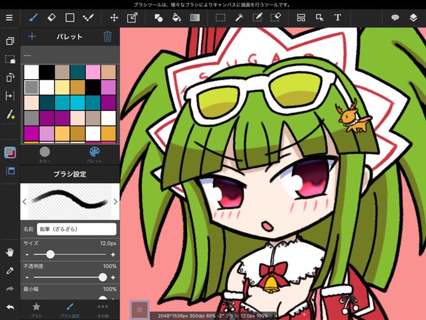Screen dimensions: 426x320
Task: Select the operation cursor tool
Action: pos(319,18)
